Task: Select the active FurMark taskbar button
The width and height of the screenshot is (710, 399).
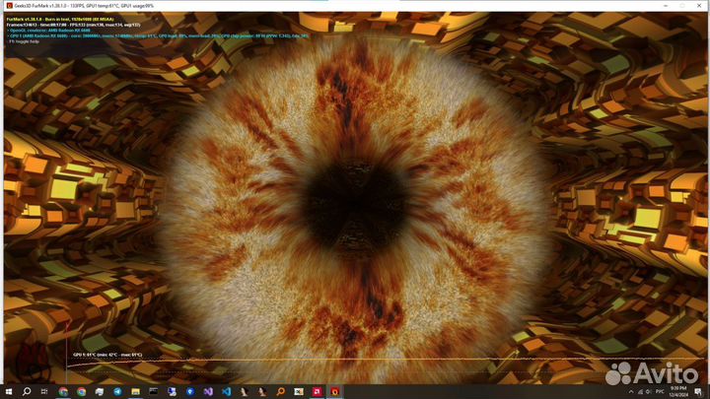Action: tap(336, 391)
